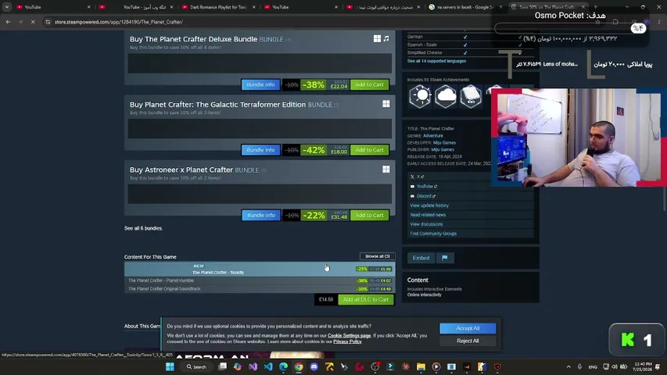Click the music note icon on Deluxe Bundle
The image size is (667, 375).
(x=386, y=39)
